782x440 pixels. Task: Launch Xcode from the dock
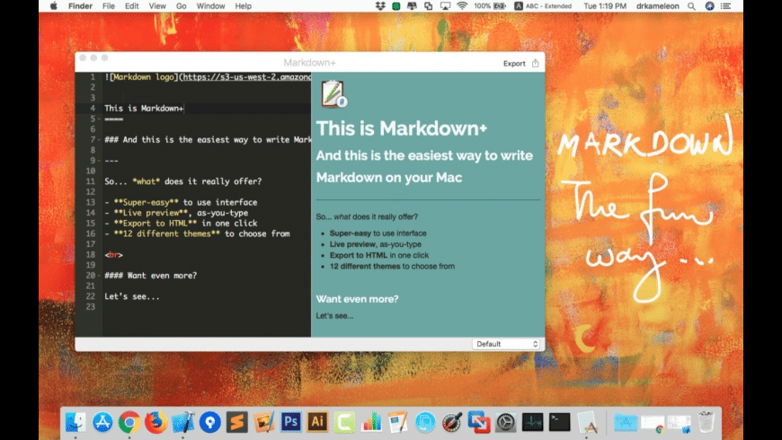point(183,422)
